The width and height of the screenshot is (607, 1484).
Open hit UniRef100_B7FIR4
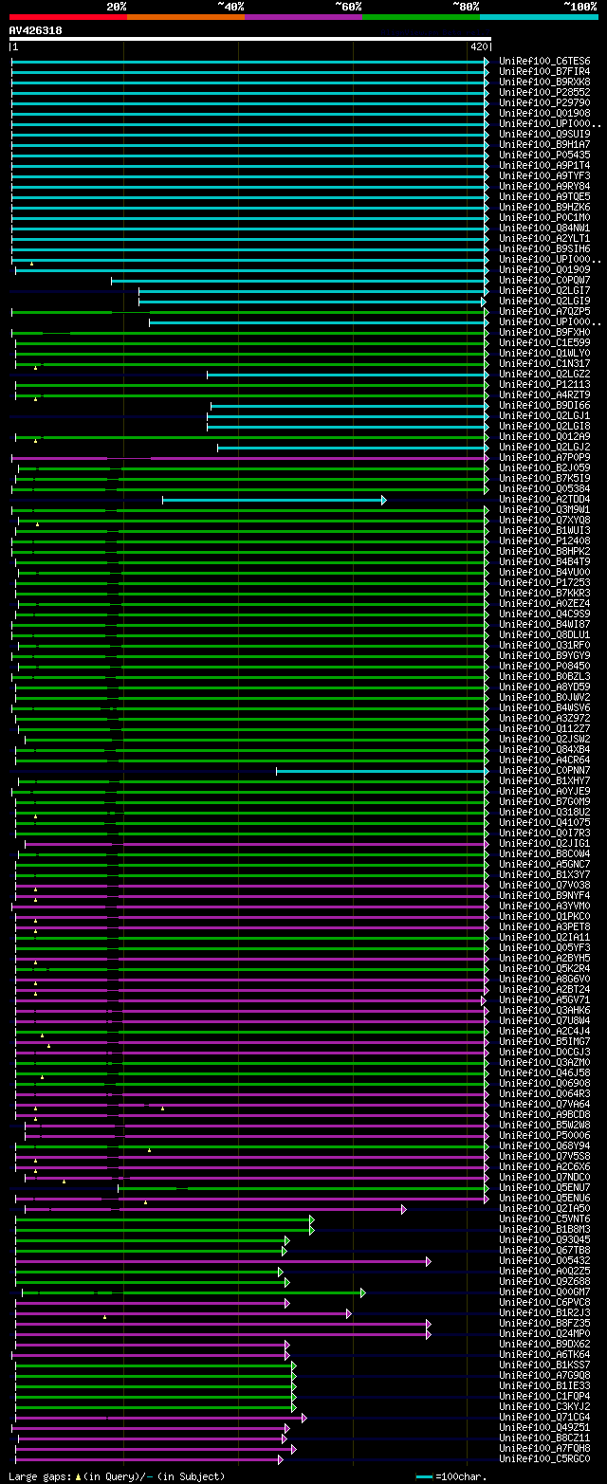coord(543,71)
